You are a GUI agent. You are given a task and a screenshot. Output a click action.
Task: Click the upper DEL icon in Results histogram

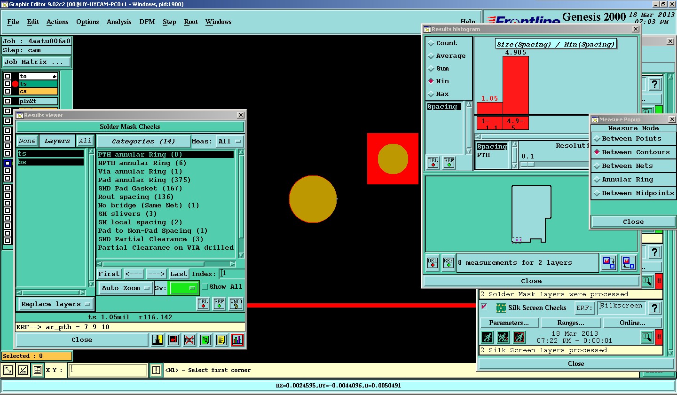pyautogui.click(x=433, y=162)
